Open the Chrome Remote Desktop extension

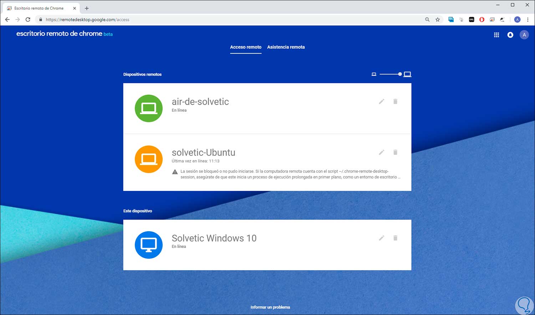pyautogui.click(x=492, y=20)
